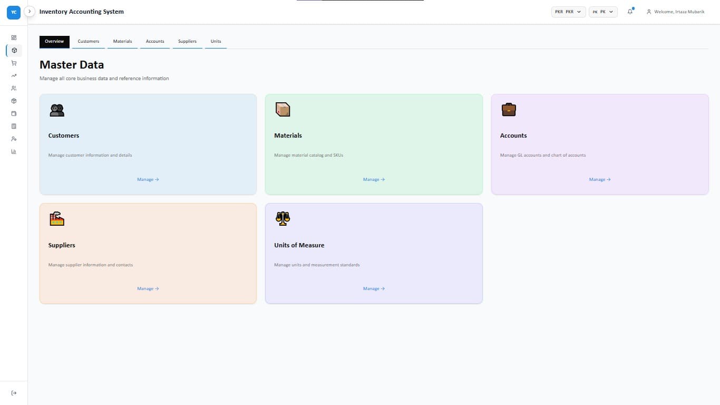Open the bar chart reports sidebar icon
The width and height of the screenshot is (720, 405).
[x=14, y=151]
